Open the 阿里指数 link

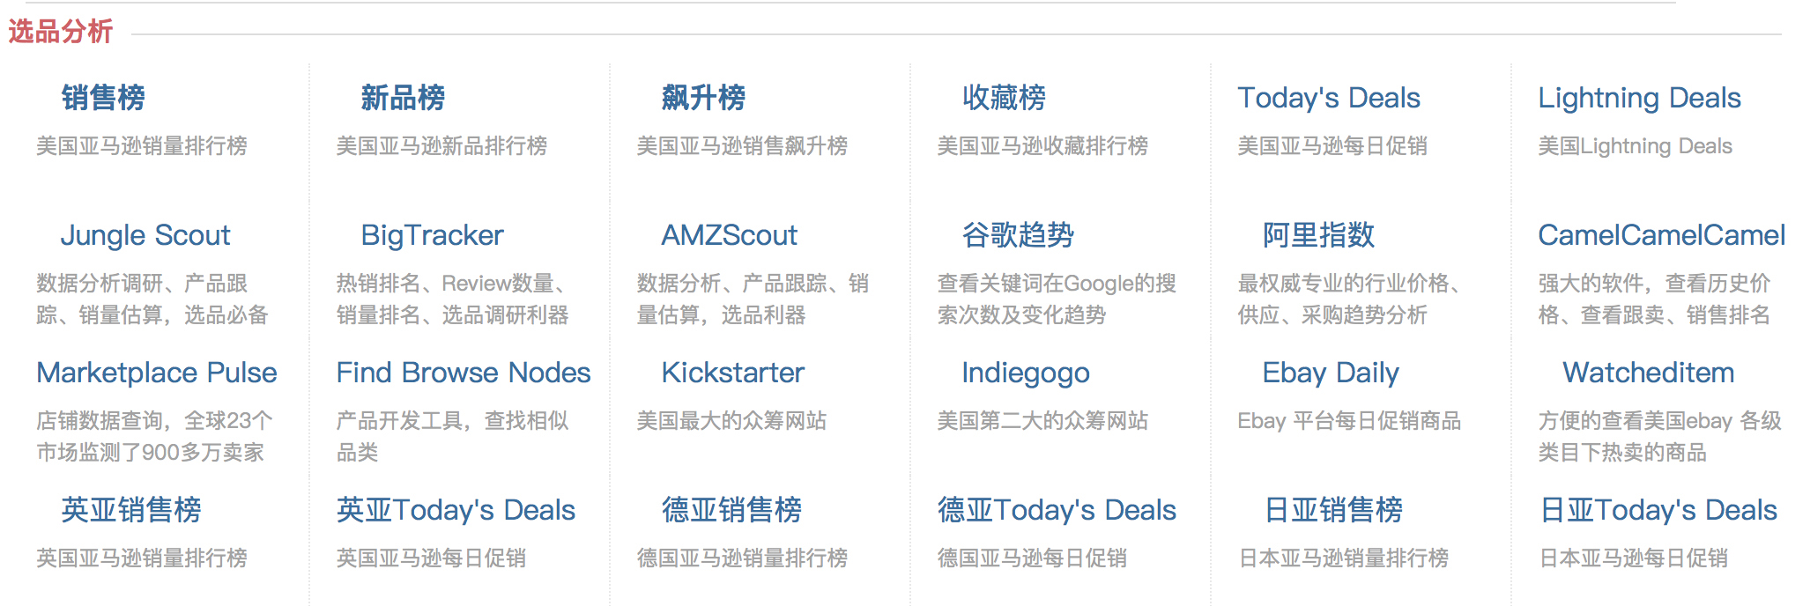click(1318, 235)
